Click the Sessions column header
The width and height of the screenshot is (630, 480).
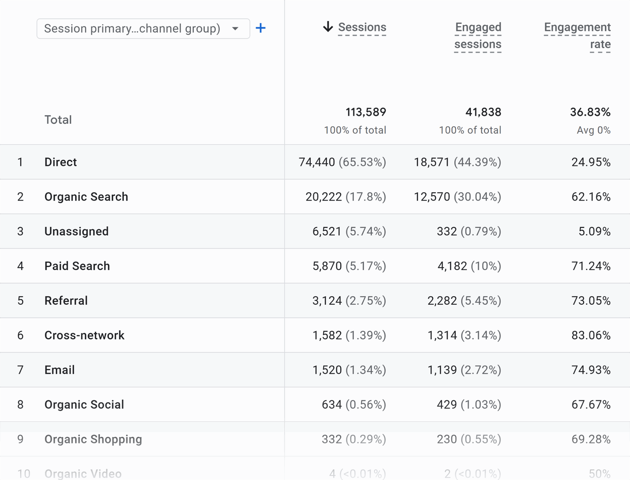pos(362,27)
